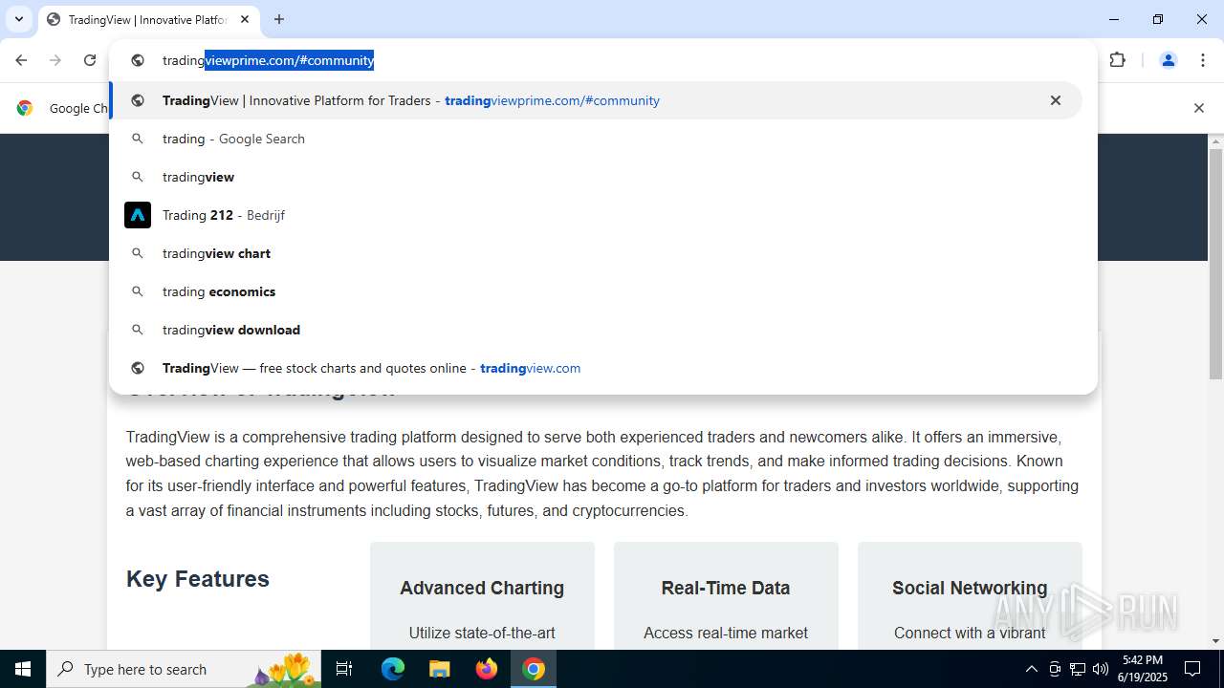The width and height of the screenshot is (1224, 688).
Task: Launch Firefox from taskbar
Action: (487, 669)
